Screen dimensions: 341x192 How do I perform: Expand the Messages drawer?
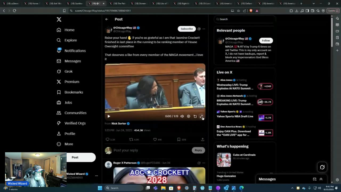(x=321, y=179)
